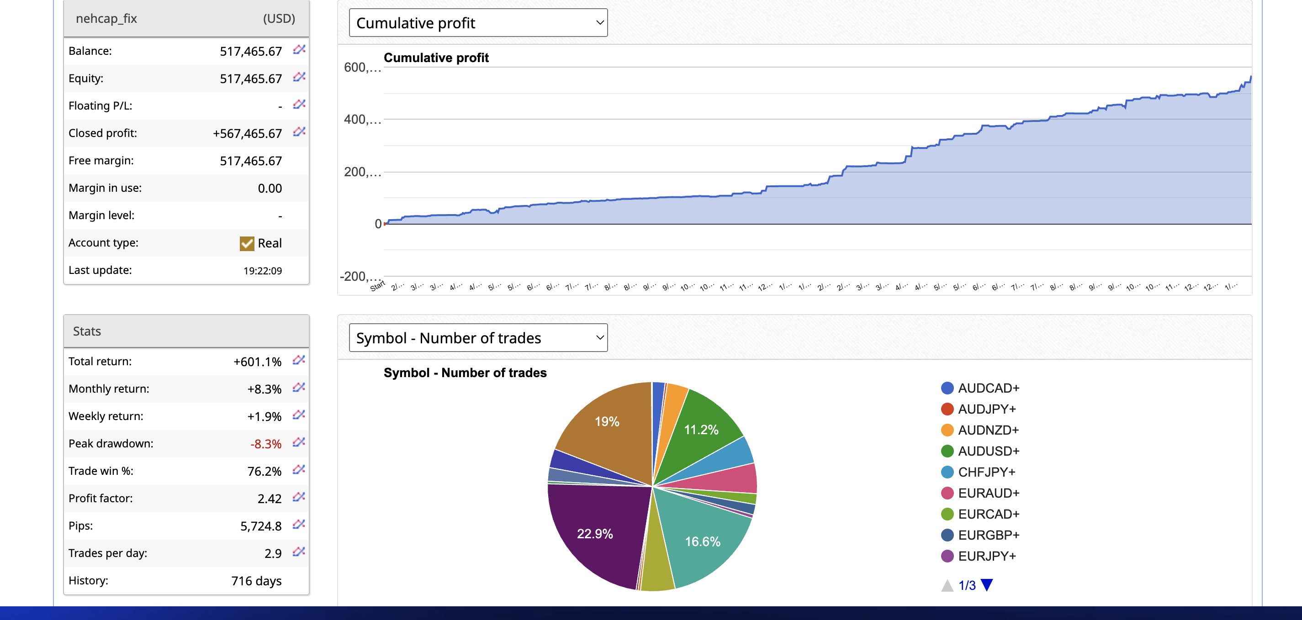This screenshot has width=1302, height=620.
Task: Click chart icon next to Profit factor
Action: coord(299,497)
